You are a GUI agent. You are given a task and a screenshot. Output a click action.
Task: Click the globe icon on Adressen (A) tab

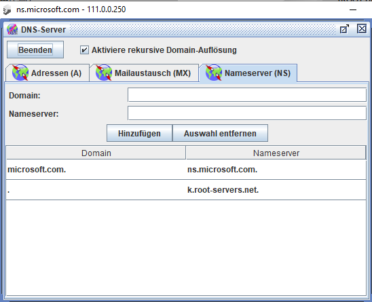click(x=20, y=73)
